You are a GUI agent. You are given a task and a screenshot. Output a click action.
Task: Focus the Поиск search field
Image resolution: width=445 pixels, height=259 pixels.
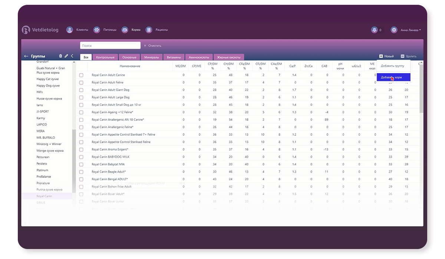(110, 46)
